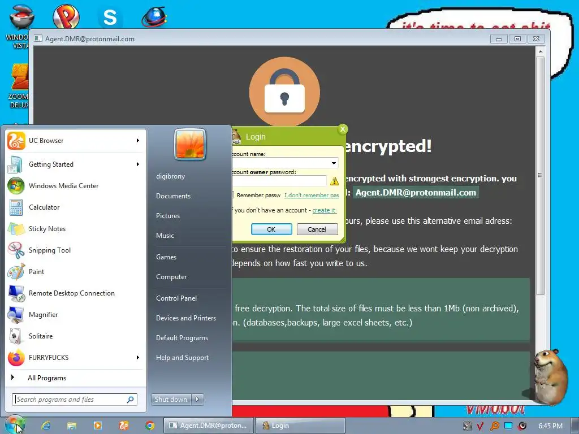Screen dimensions: 579x434
Task: Open the account name dropdown
Action: click(x=334, y=163)
